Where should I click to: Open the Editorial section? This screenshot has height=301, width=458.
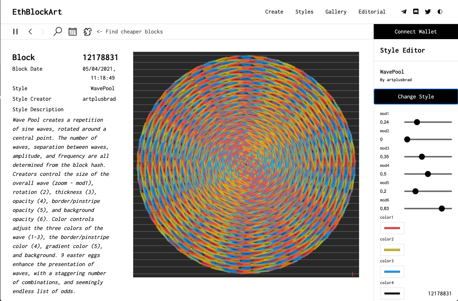pos(372,12)
